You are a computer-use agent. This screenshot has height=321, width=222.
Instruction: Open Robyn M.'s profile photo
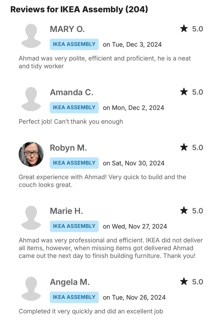31,154
